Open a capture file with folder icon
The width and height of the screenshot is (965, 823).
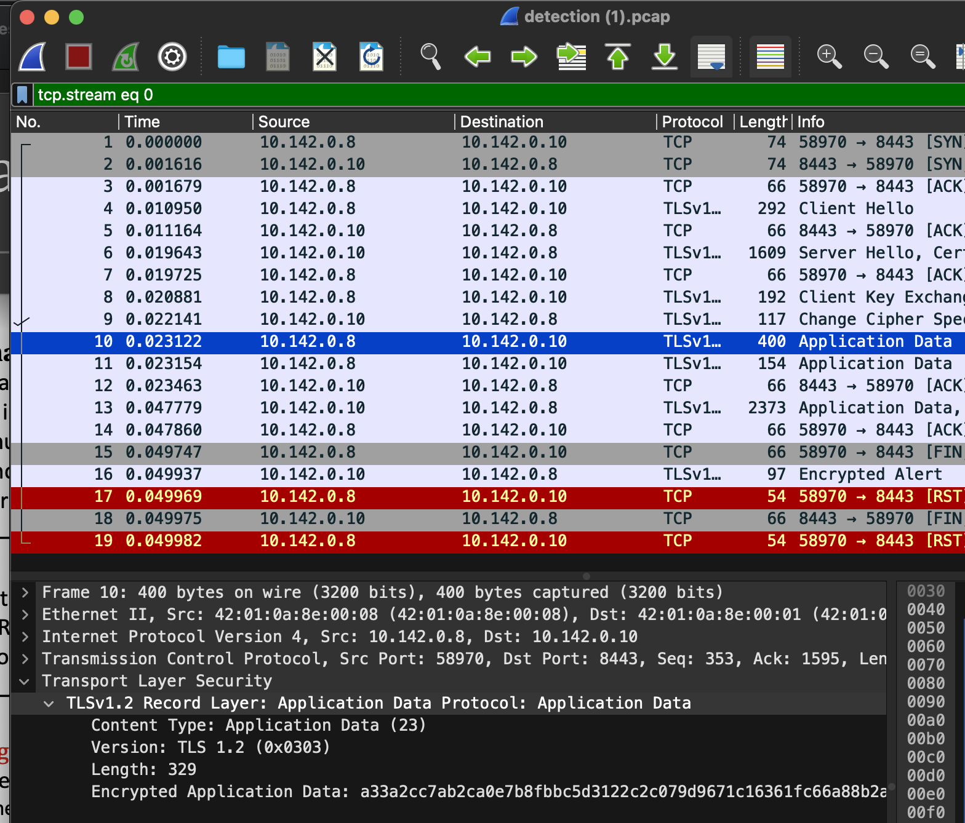click(231, 57)
